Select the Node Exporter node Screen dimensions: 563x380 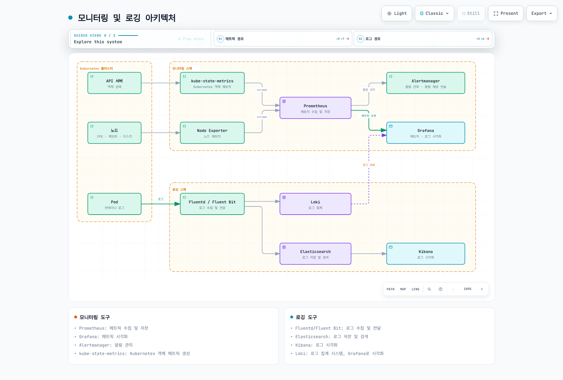tap(212, 133)
